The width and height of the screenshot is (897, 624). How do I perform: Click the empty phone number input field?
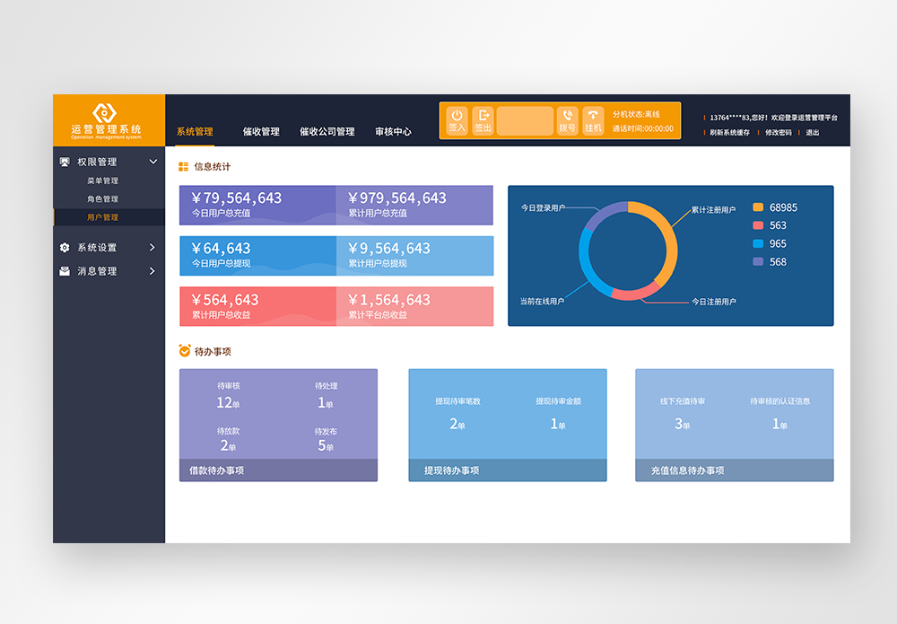[x=525, y=121]
